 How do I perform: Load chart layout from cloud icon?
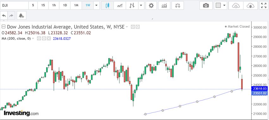point(236,5)
